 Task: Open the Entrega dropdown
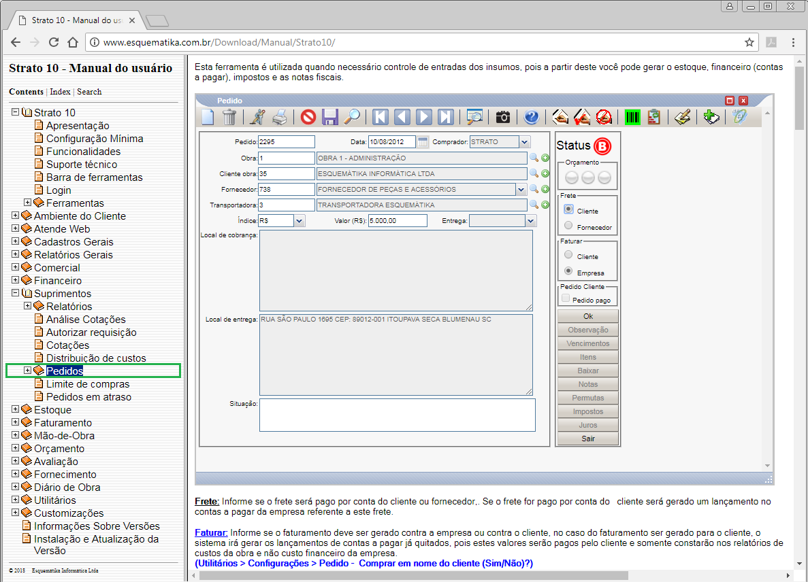point(531,221)
